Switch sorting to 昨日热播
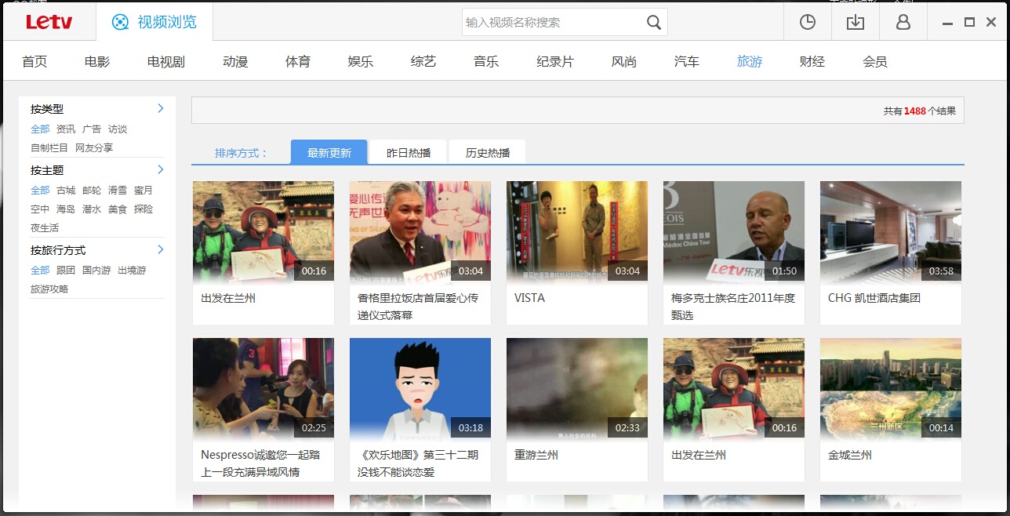Screen dimensions: 1010x516 point(407,151)
